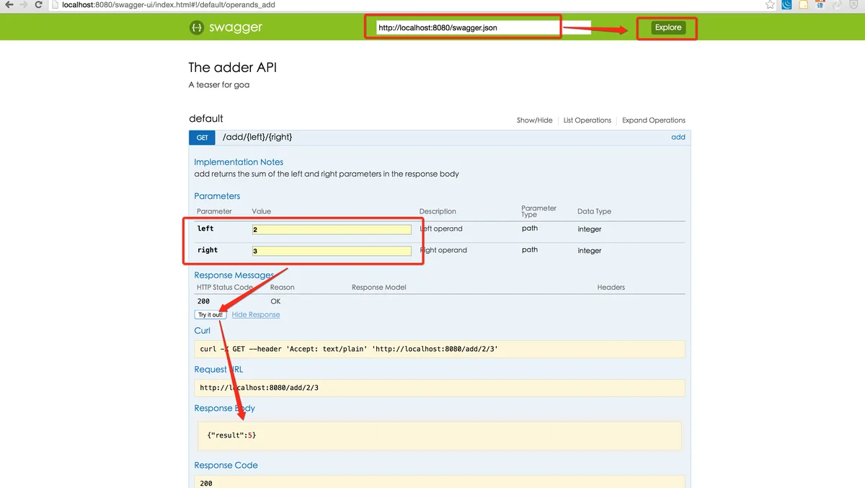The width and height of the screenshot is (865, 488).
Task: Open the translate extension icon
Action: pos(820,5)
